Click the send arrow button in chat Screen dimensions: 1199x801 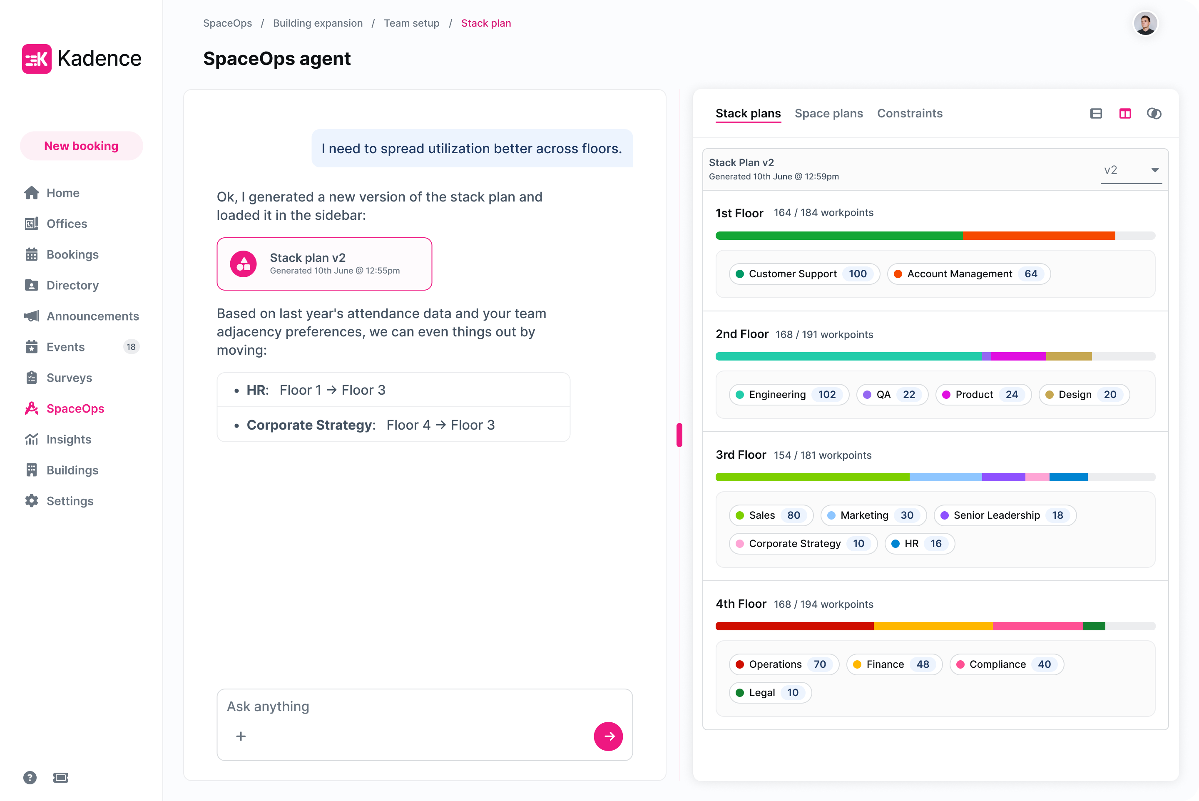pos(608,736)
